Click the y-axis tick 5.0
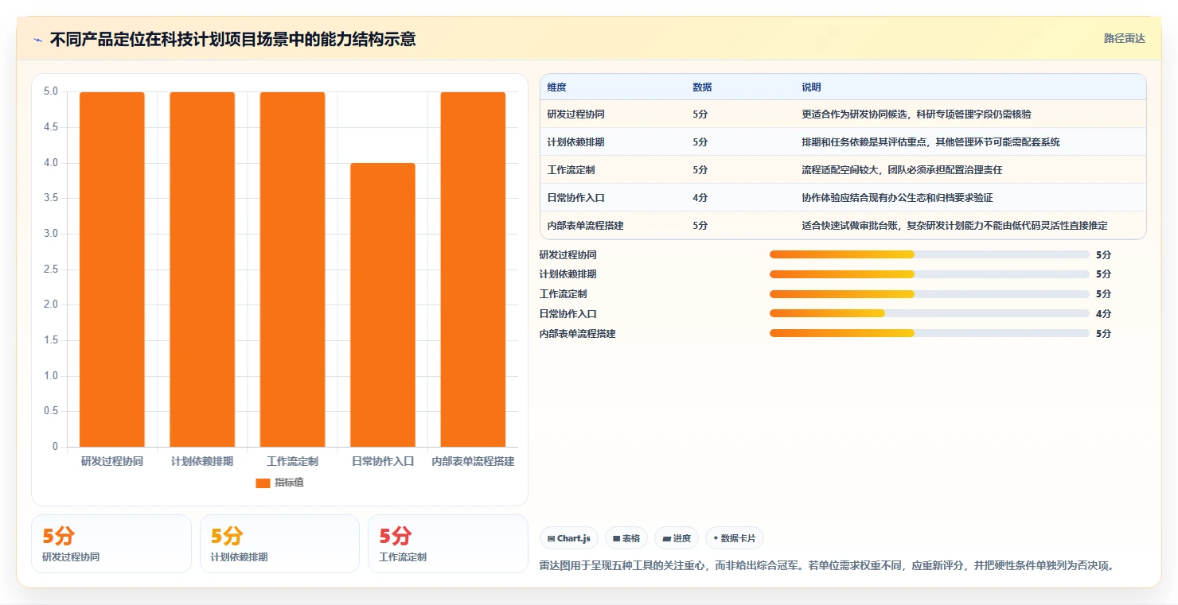 (51, 91)
